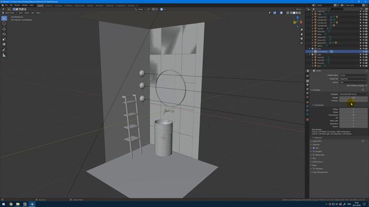Open the Active Tool properties tab icon
The width and height of the screenshot is (369, 207).
pos(307,76)
